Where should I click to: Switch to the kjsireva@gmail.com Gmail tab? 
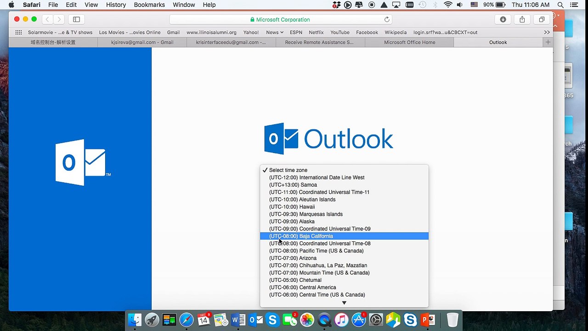[x=142, y=42]
